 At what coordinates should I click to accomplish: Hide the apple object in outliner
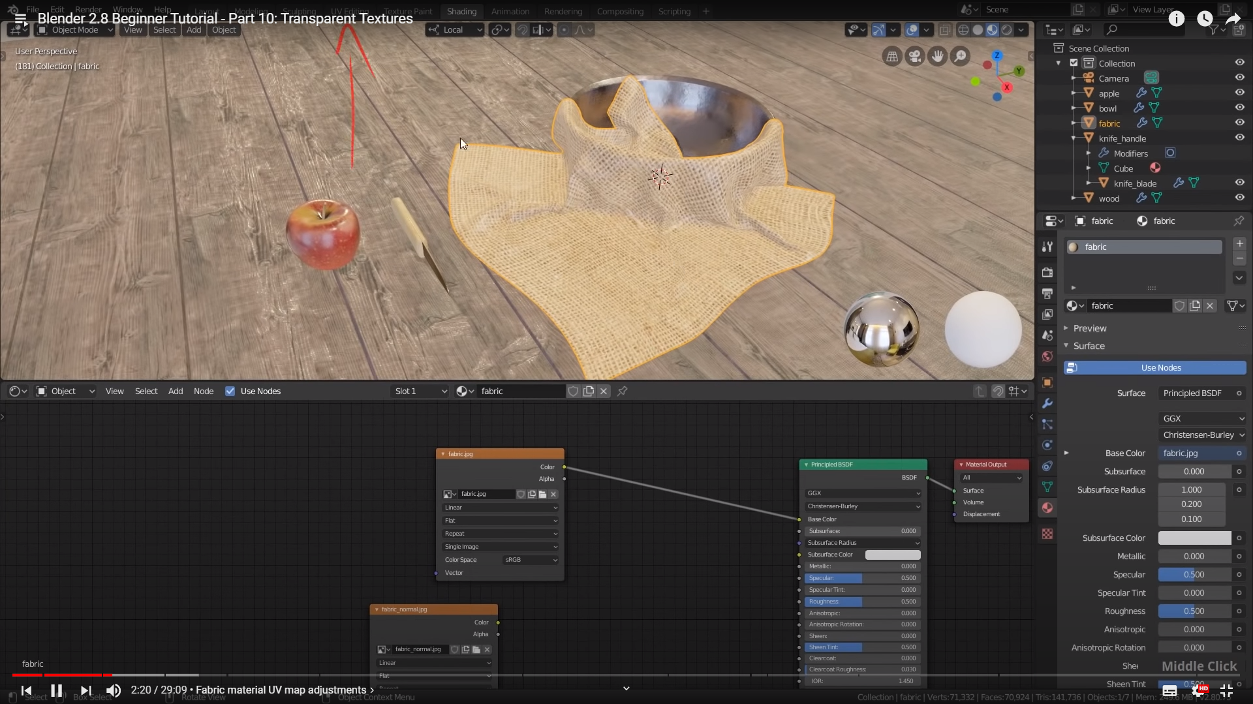tap(1239, 93)
